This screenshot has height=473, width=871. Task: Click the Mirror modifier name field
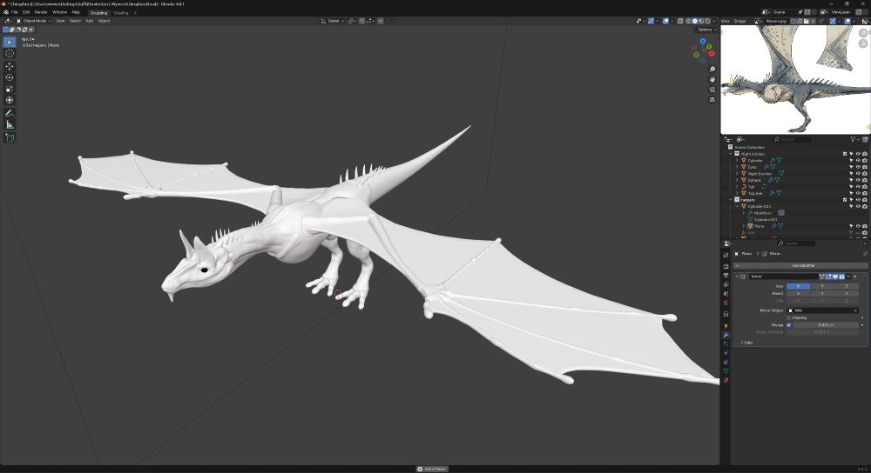pyautogui.click(x=783, y=276)
